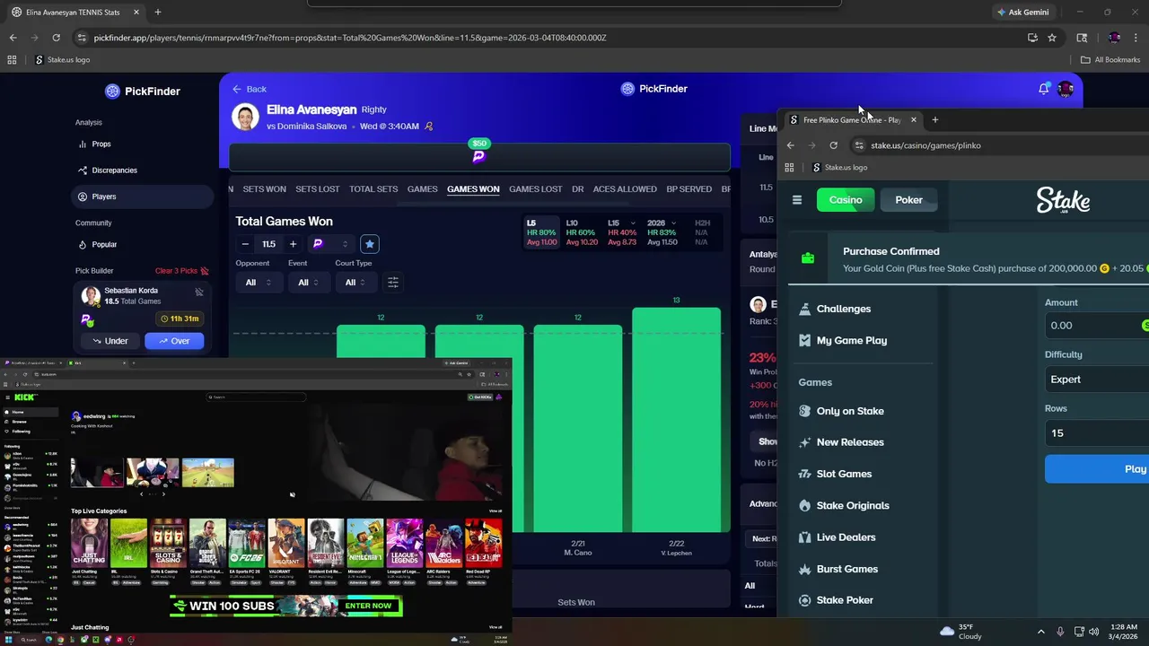1149x646 pixels.
Task: Open PrizePicks sportsbook selector dropdown
Action: point(330,244)
